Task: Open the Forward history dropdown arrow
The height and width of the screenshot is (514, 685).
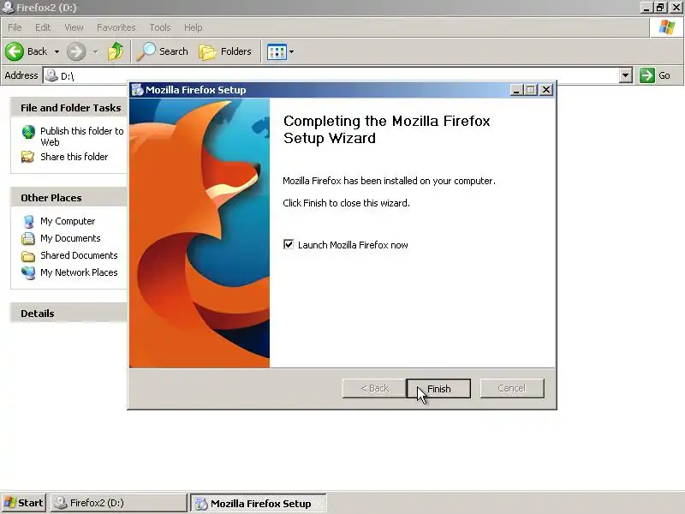Action: tap(95, 51)
